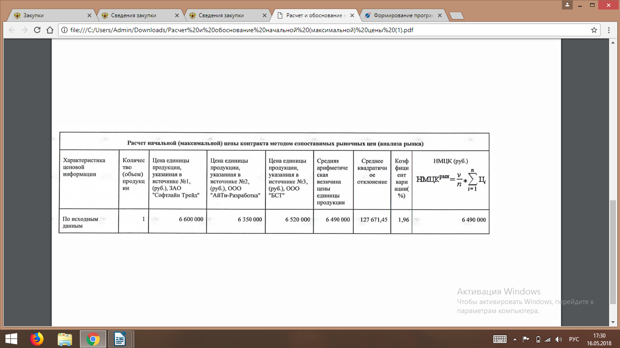Close the Закупки tab
The width and height of the screenshot is (620, 348).
click(89, 15)
